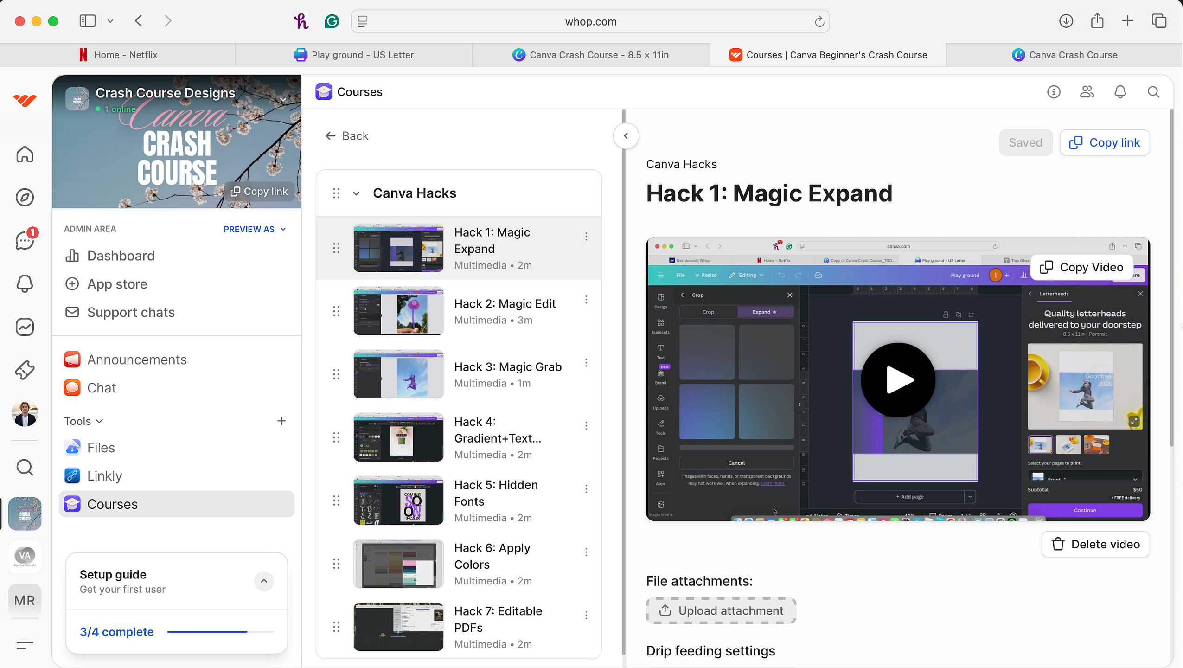Open Safari downloads icon

point(1066,21)
